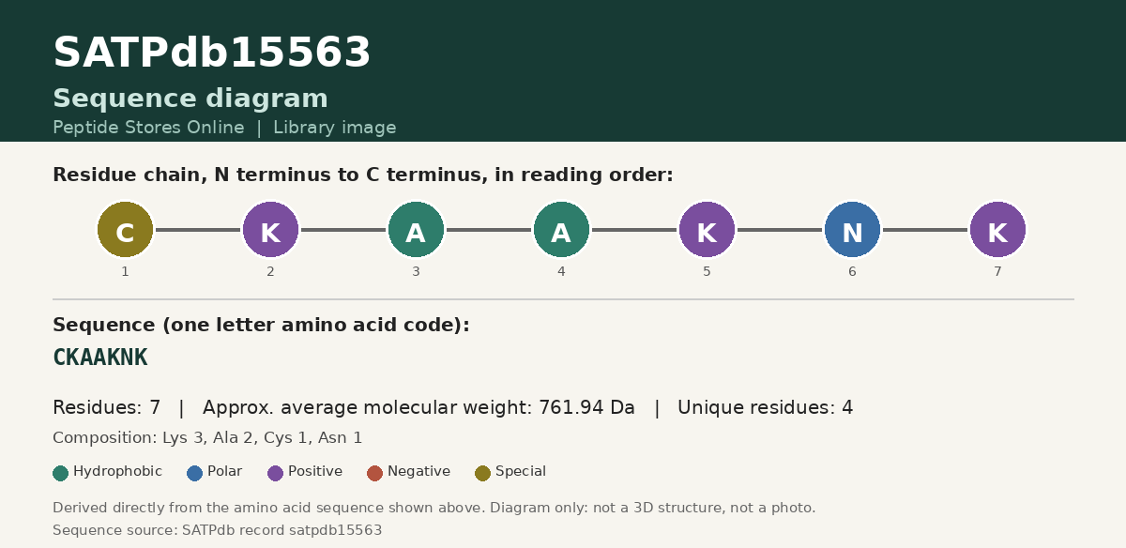
Task: Click the CKAAKNK sequence text
Action: 100,358
